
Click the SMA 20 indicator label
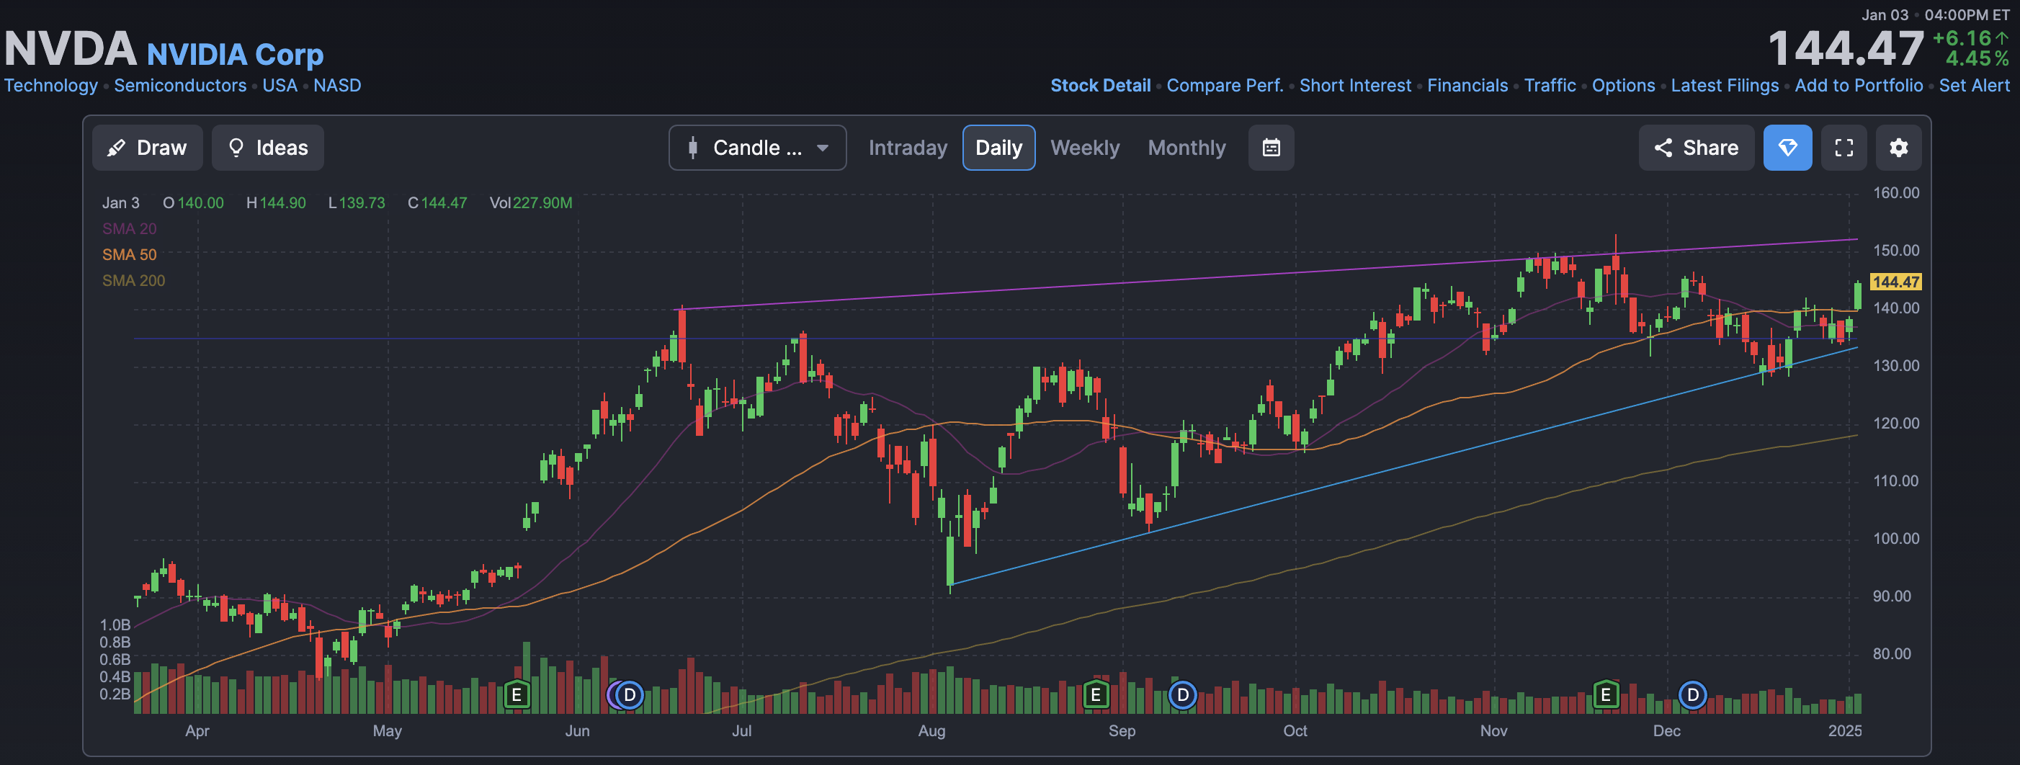(130, 229)
